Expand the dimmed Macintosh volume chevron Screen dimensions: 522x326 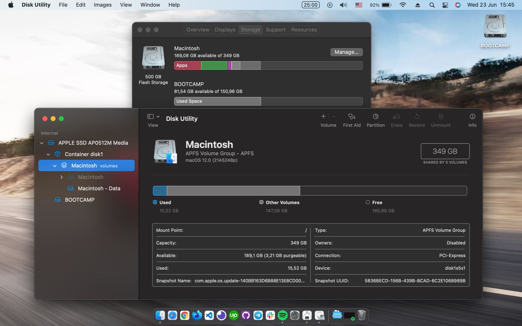click(x=62, y=177)
